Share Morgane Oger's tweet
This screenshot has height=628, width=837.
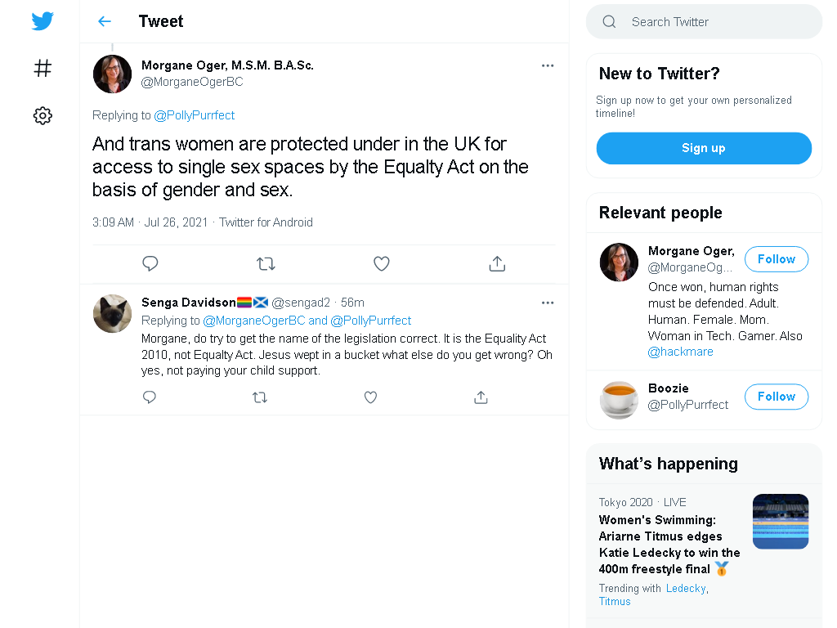[x=497, y=263]
